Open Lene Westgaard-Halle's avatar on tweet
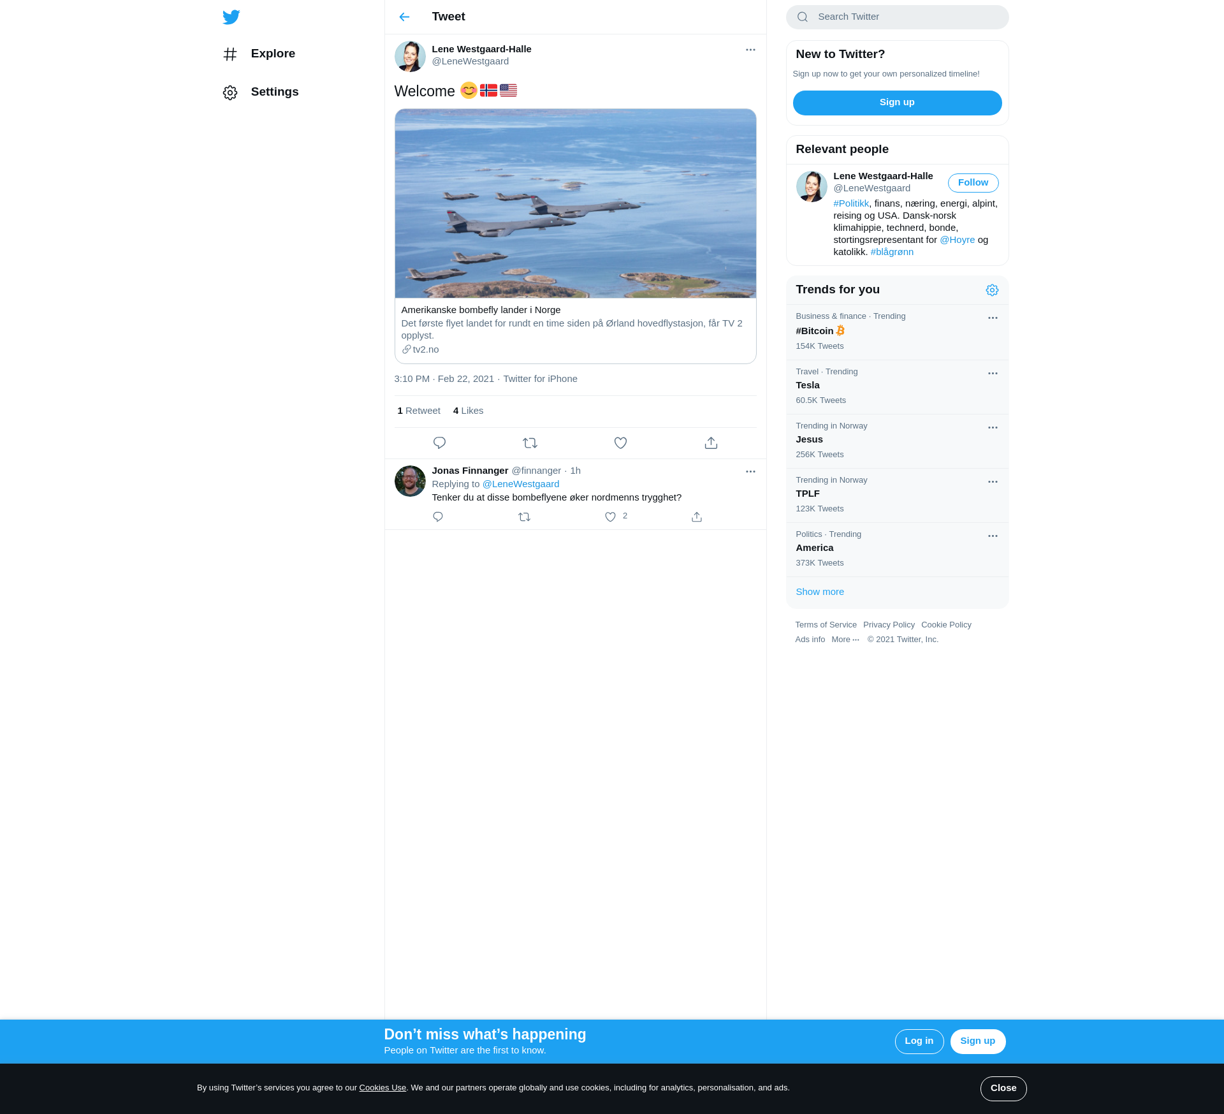Image resolution: width=1224 pixels, height=1114 pixels. pyautogui.click(x=410, y=56)
